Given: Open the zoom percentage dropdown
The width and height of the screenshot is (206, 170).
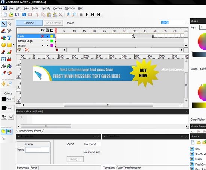Looking at the screenshot, I should [185, 22].
